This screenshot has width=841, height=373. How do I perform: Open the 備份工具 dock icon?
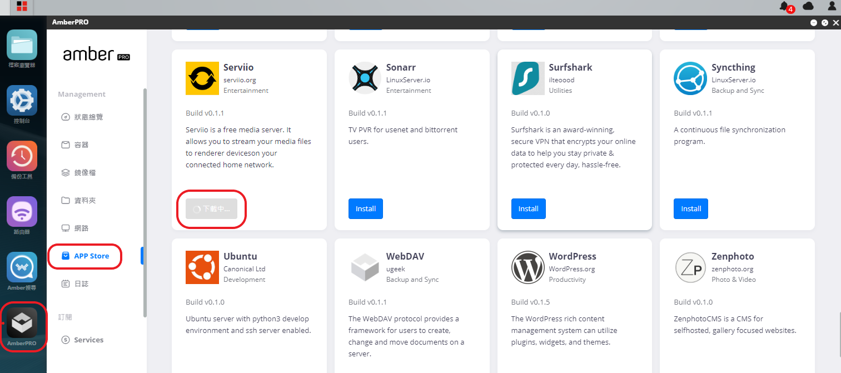click(22, 156)
